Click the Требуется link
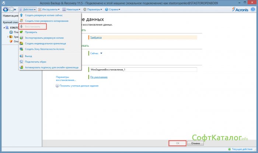 click(x=96, y=38)
